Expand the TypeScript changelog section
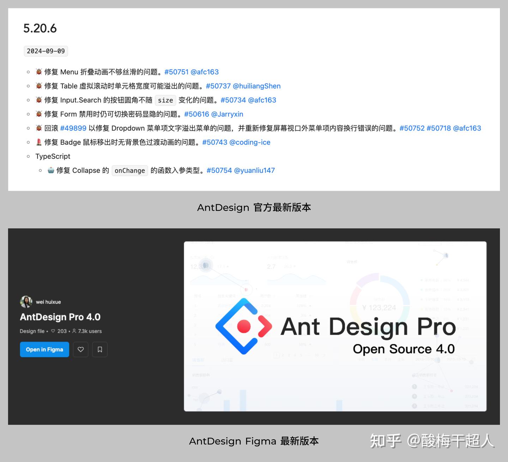Image resolution: width=508 pixels, height=462 pixels. pos(53,156)
